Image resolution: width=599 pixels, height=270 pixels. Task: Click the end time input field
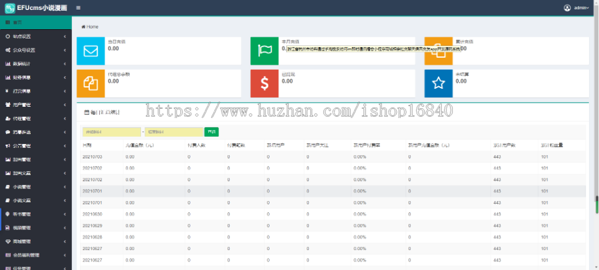[x=174, y=132]
